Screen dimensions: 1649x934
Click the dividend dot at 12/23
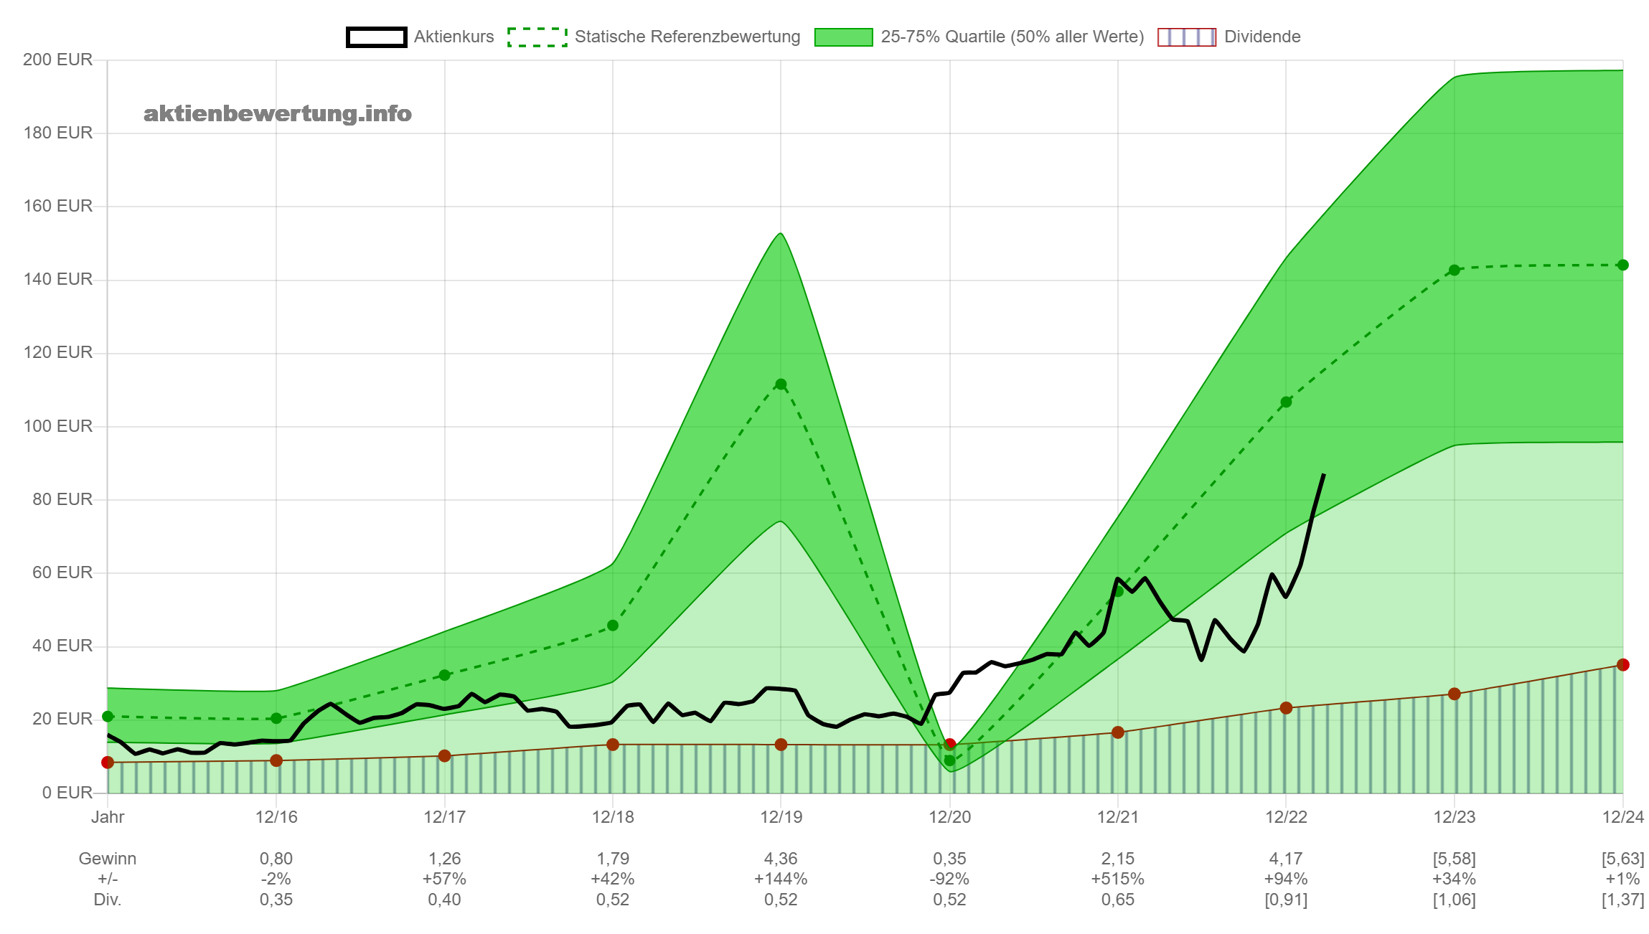[x=1455, y=694]
